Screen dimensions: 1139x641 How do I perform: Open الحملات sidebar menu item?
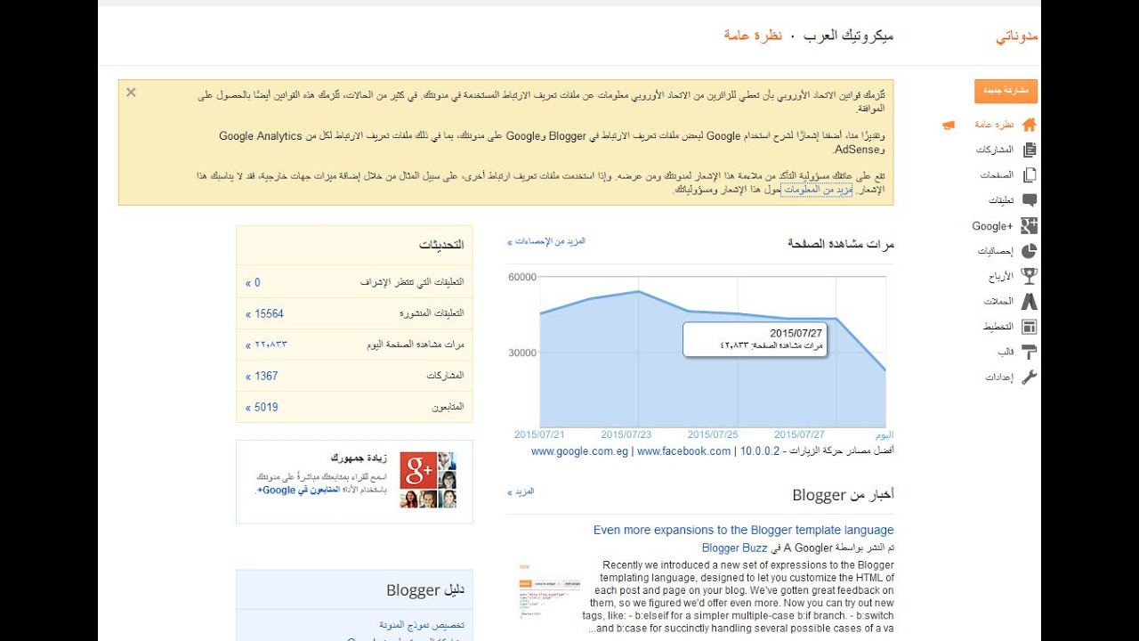[999, 302]
